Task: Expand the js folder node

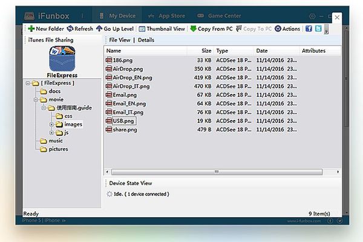Action: (52, 132)
